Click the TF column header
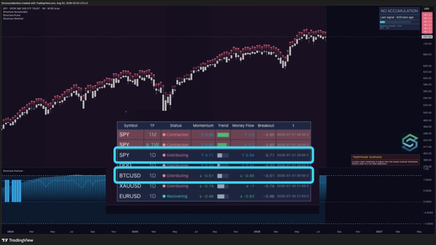 (x=152, y=126)
